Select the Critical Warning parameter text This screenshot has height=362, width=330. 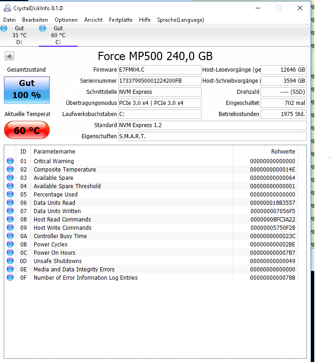[54, 161]
